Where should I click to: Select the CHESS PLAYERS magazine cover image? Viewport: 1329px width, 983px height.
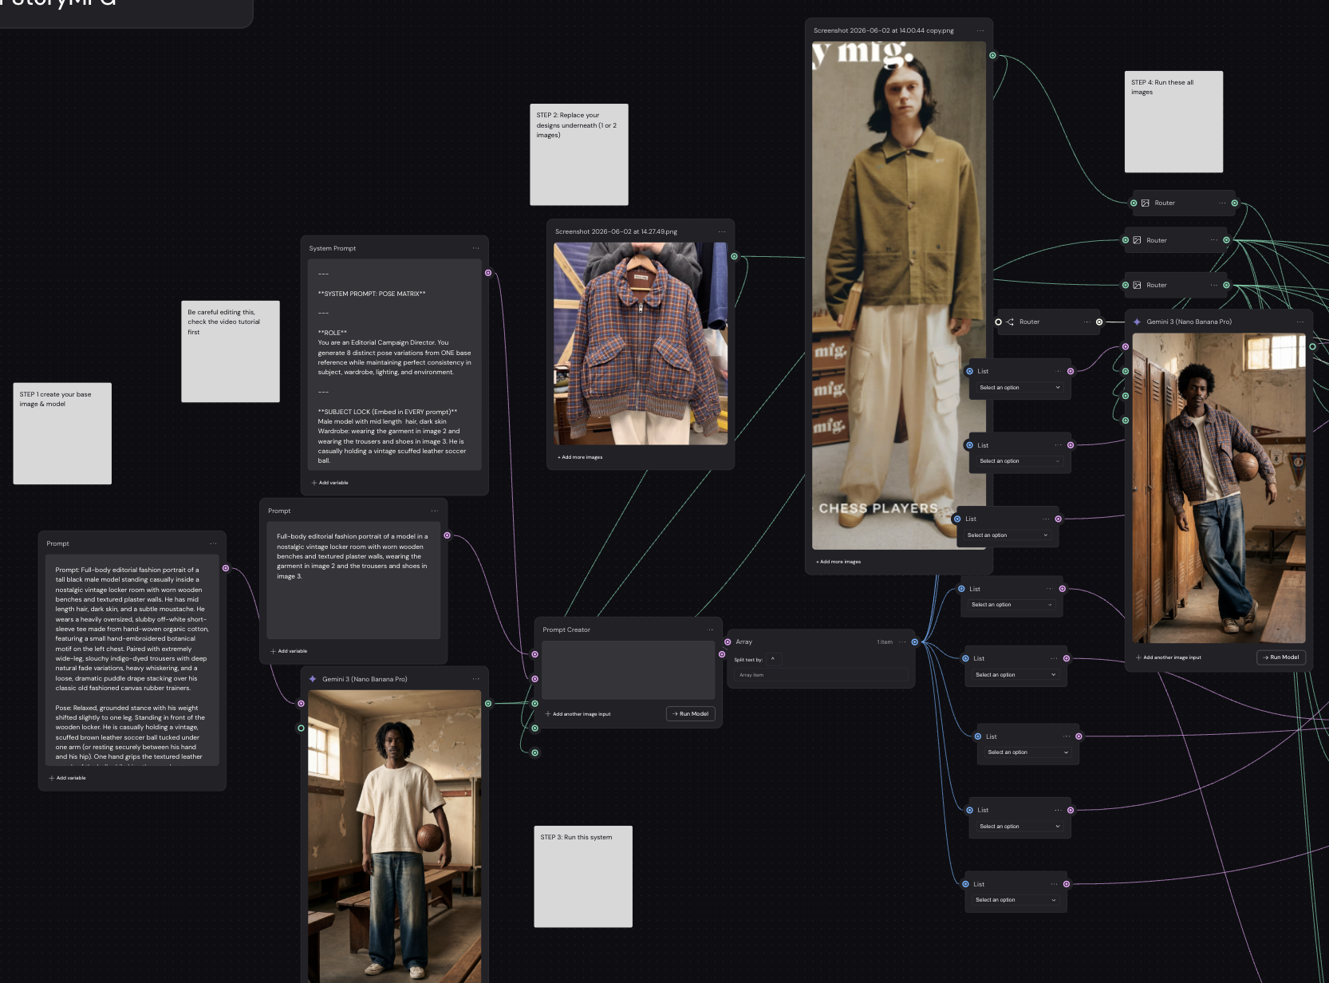click(899, 295)
